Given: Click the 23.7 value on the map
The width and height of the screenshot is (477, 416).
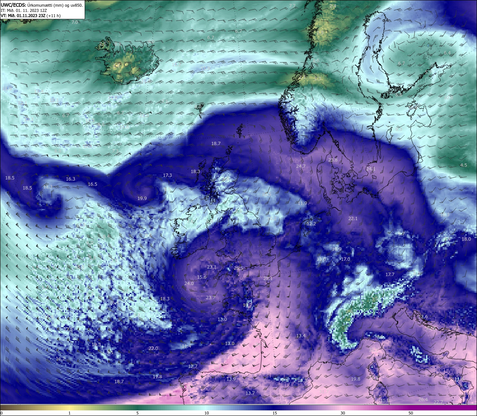Looking at the screenshot, I should pos(211,298).
